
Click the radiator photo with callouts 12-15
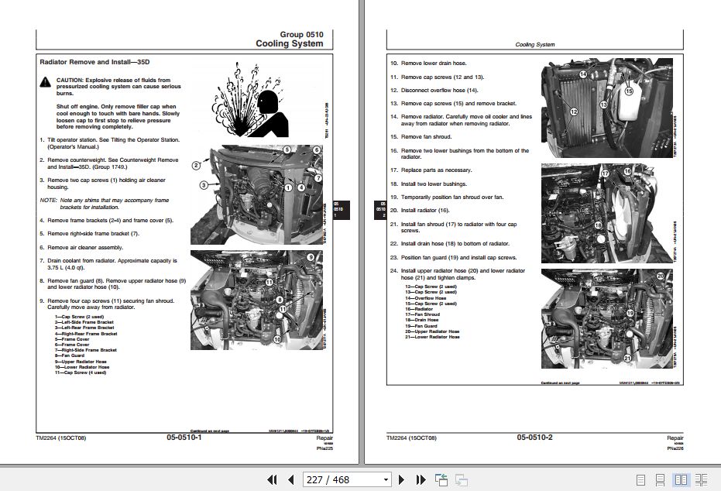(x=607, y=108)
